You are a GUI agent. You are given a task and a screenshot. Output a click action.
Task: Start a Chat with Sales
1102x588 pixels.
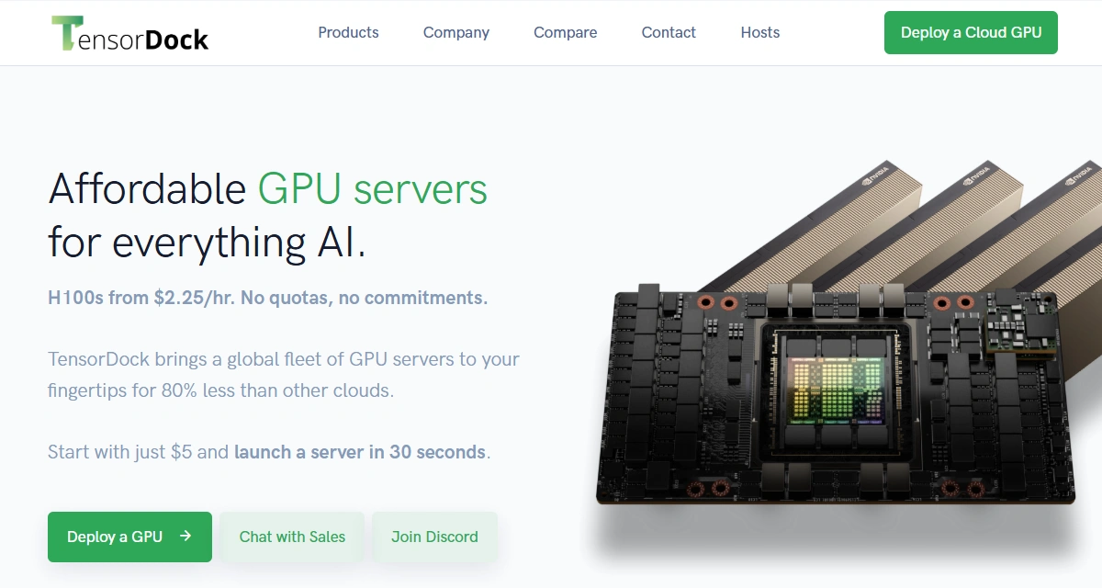[x=292, y=537]
